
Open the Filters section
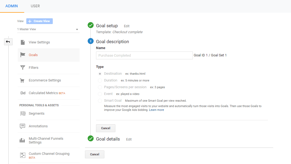point(33,67)
